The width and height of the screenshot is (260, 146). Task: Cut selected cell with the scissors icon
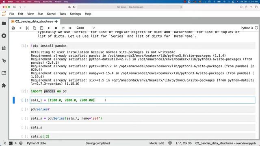click(27, 28)
